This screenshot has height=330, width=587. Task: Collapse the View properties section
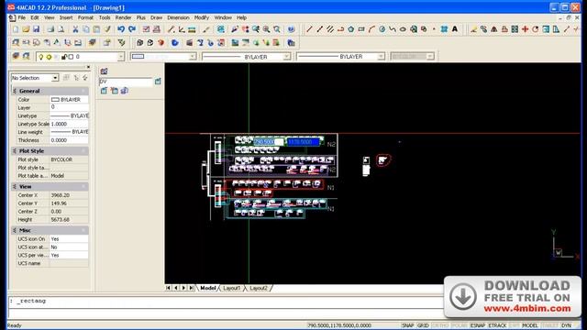15,186
